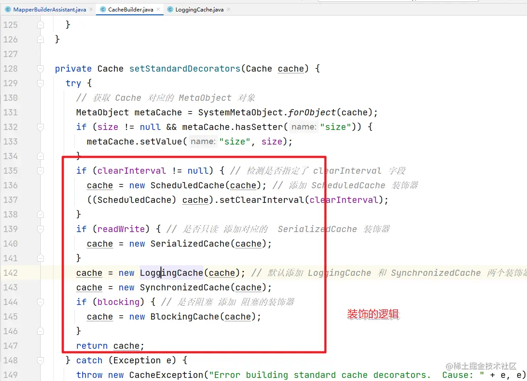This screenshot has height=381, width=527.
Task: Click SynchronizedCache constructor on line 143
Action: pyautogui.click(x=185, y=288)
